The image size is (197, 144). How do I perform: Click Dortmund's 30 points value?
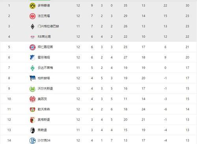pyautogui.click(x=188, y=6)
